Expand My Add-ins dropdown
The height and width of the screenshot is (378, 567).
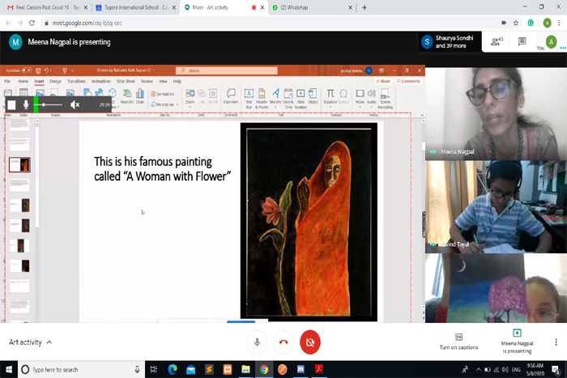[177, 104]
